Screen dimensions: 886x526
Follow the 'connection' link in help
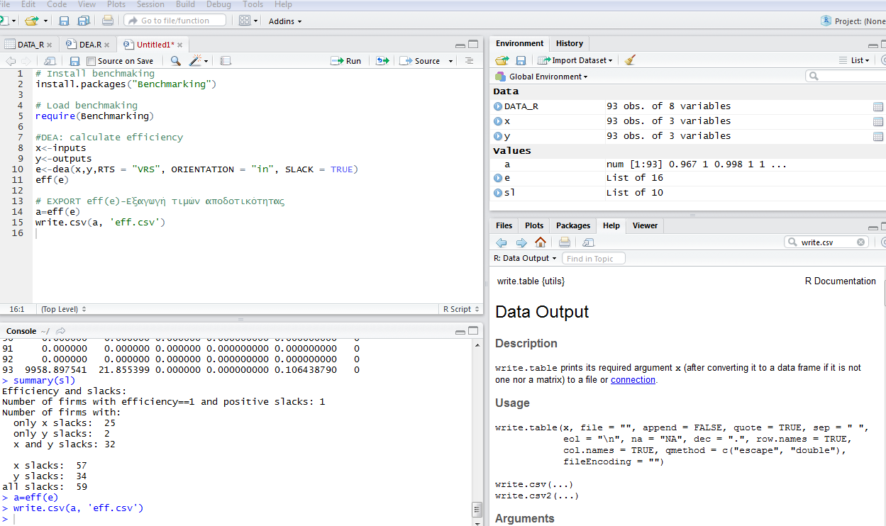633,379
